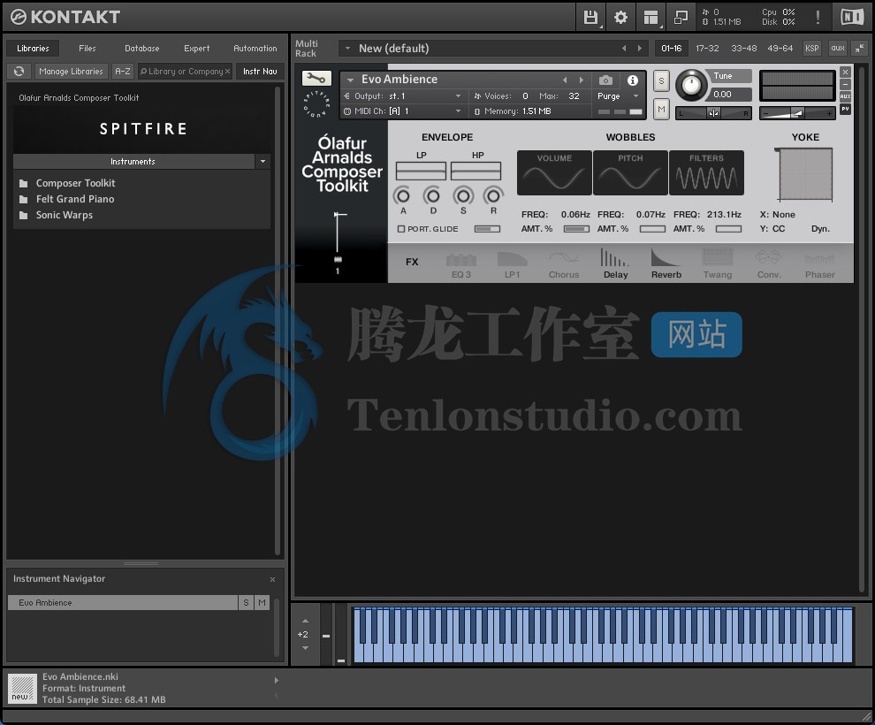Toggle the AUX button on instrument
Image resolution: width=875 pixels, height=725 pixels.
(846, 96)
